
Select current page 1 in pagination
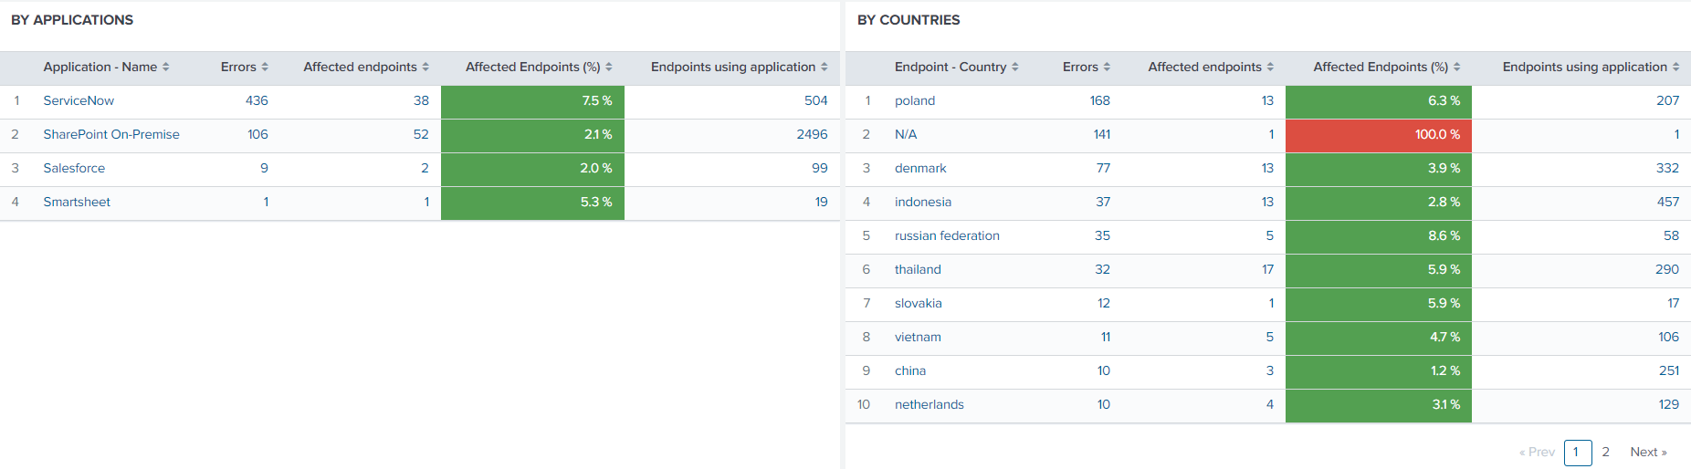point(1577,453)
